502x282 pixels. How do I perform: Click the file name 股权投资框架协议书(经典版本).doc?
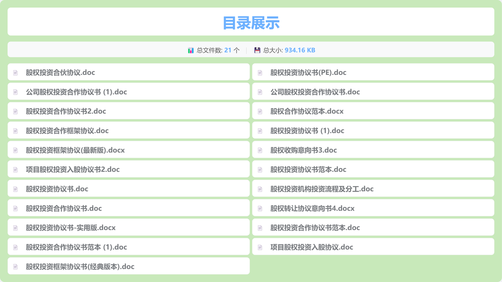[80, 267]
